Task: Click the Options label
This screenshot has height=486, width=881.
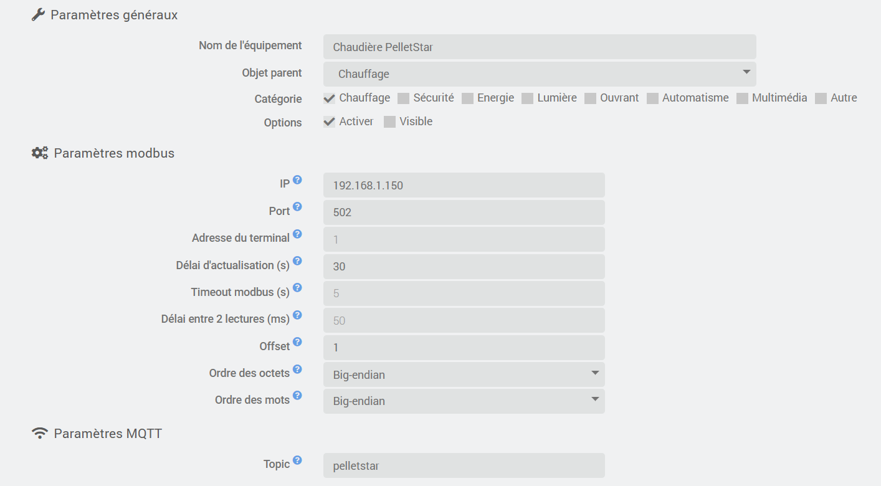Action: (283, 123)
